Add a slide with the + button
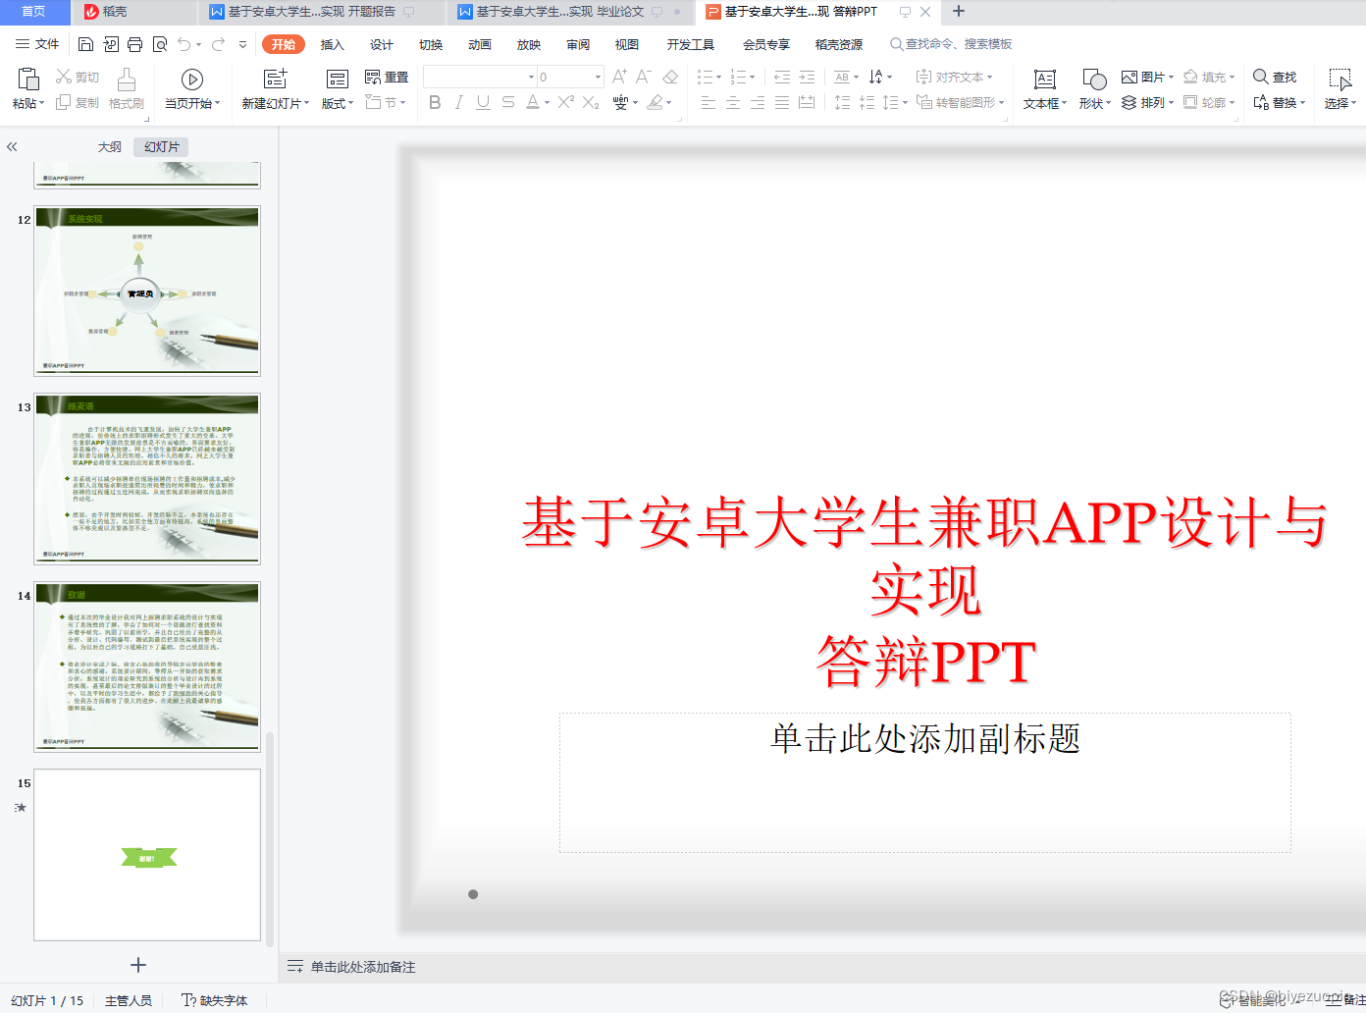The width and height of the screenshot is (1366, 1013). pos(138,964)
